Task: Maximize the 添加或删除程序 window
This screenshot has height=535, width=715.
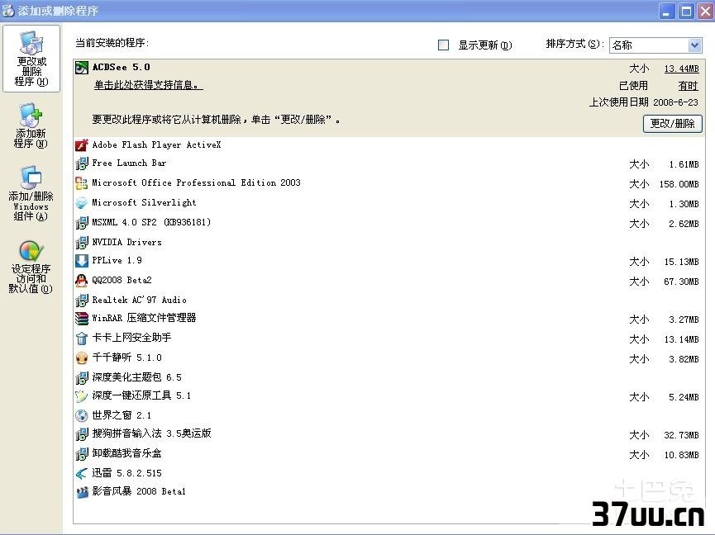Action: (686, 11)
